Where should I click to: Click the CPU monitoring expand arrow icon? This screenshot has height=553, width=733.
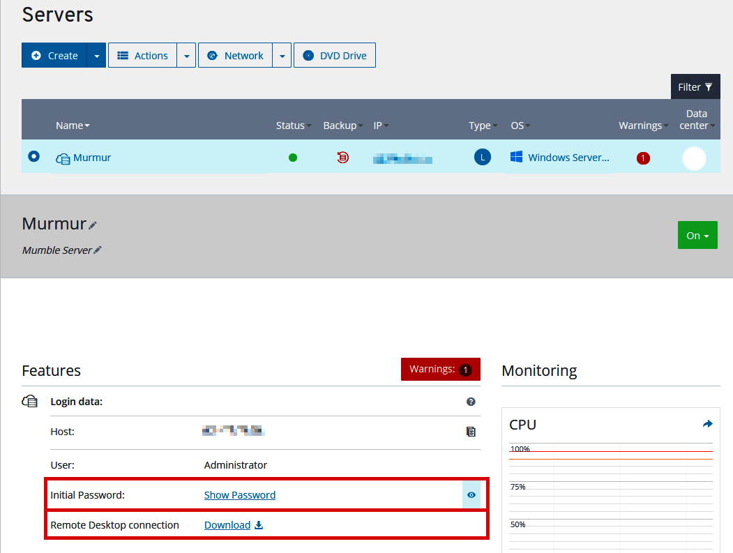coord(707,423)
